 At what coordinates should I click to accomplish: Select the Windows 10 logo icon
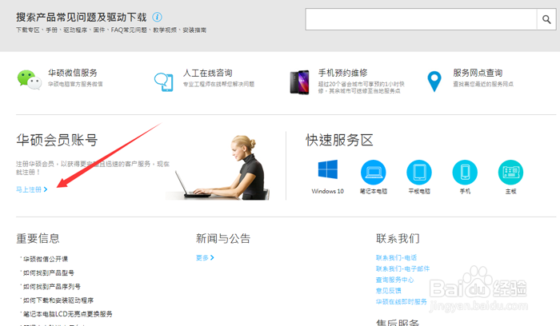(x=327, y=169)
